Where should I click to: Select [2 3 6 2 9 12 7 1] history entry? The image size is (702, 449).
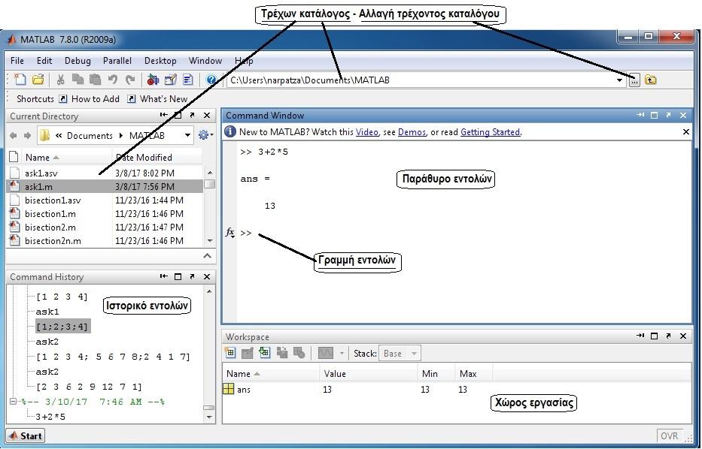89,387
